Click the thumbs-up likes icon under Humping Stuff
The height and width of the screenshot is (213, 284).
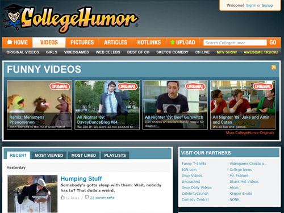pyautogui.click(x=62, y=198)
